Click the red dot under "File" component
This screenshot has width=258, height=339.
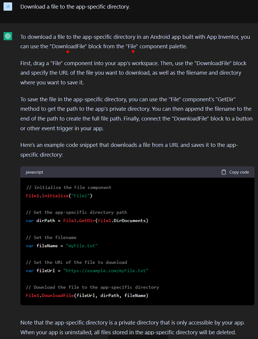pyautogui.click(x=133, y=52)
